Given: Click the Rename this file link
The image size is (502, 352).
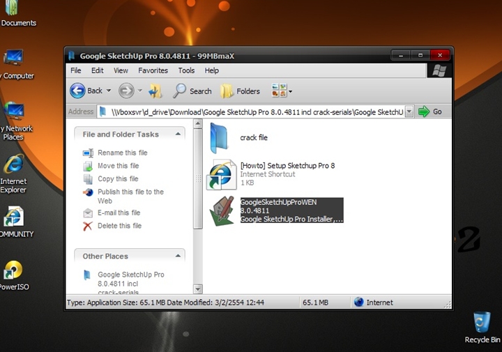Looking at the screenshot, I should point(123,153).
